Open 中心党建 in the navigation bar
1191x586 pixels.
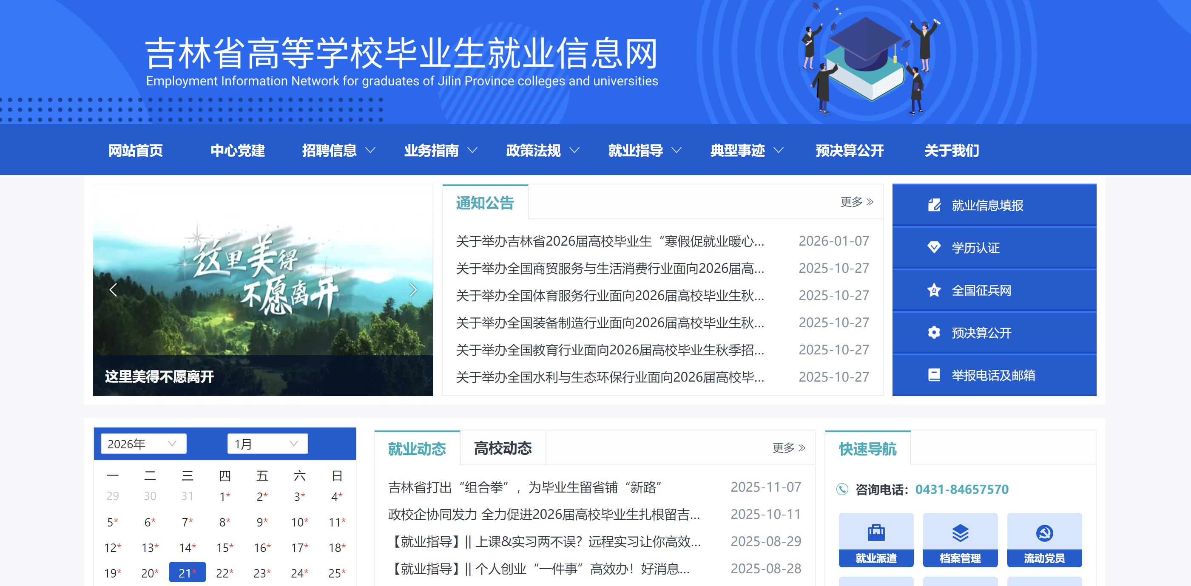pyautogui.click(x=238, y=151)
